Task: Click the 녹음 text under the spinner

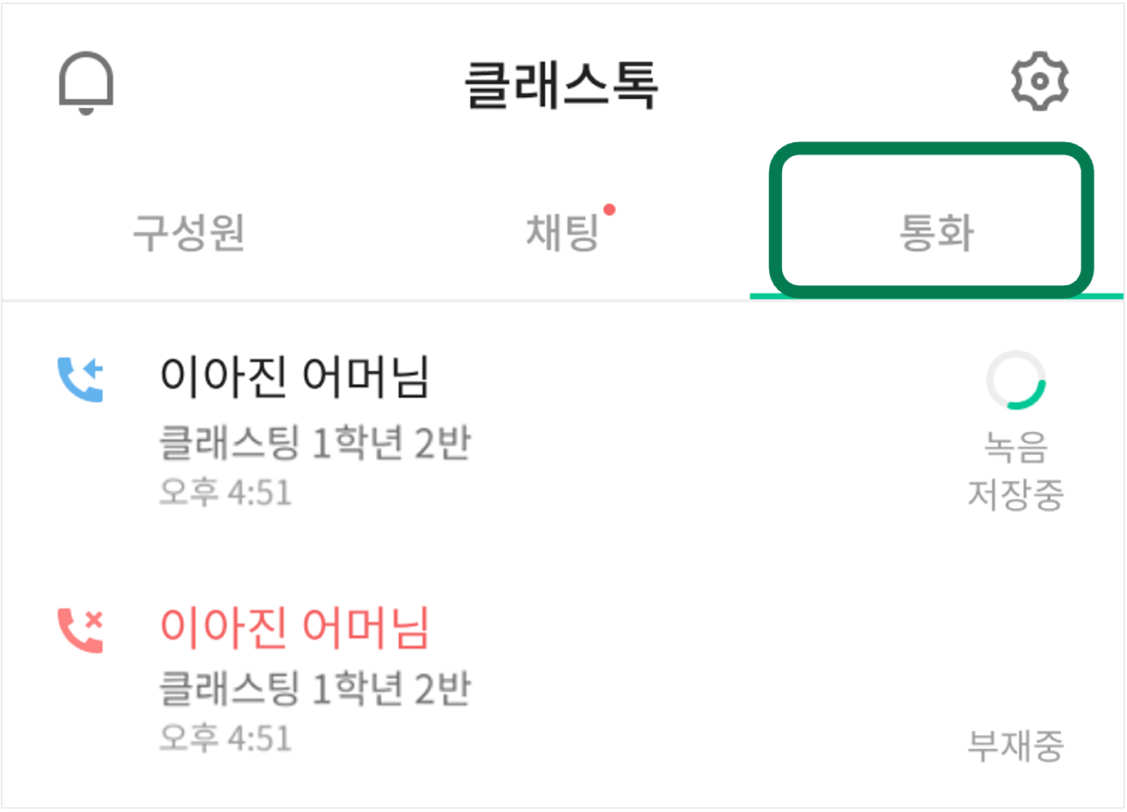Action: (x=1016, y=447)
